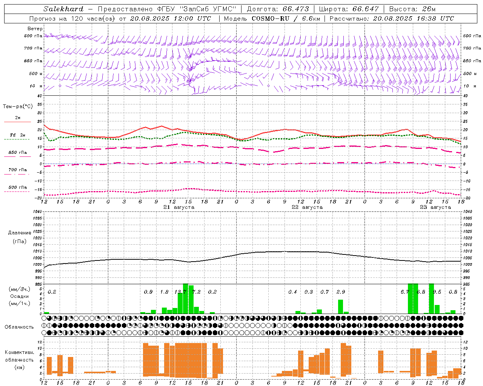The image size is (483, 386).
Task: Click the Давление (гПа) pressure label
Action: (18, 237)
